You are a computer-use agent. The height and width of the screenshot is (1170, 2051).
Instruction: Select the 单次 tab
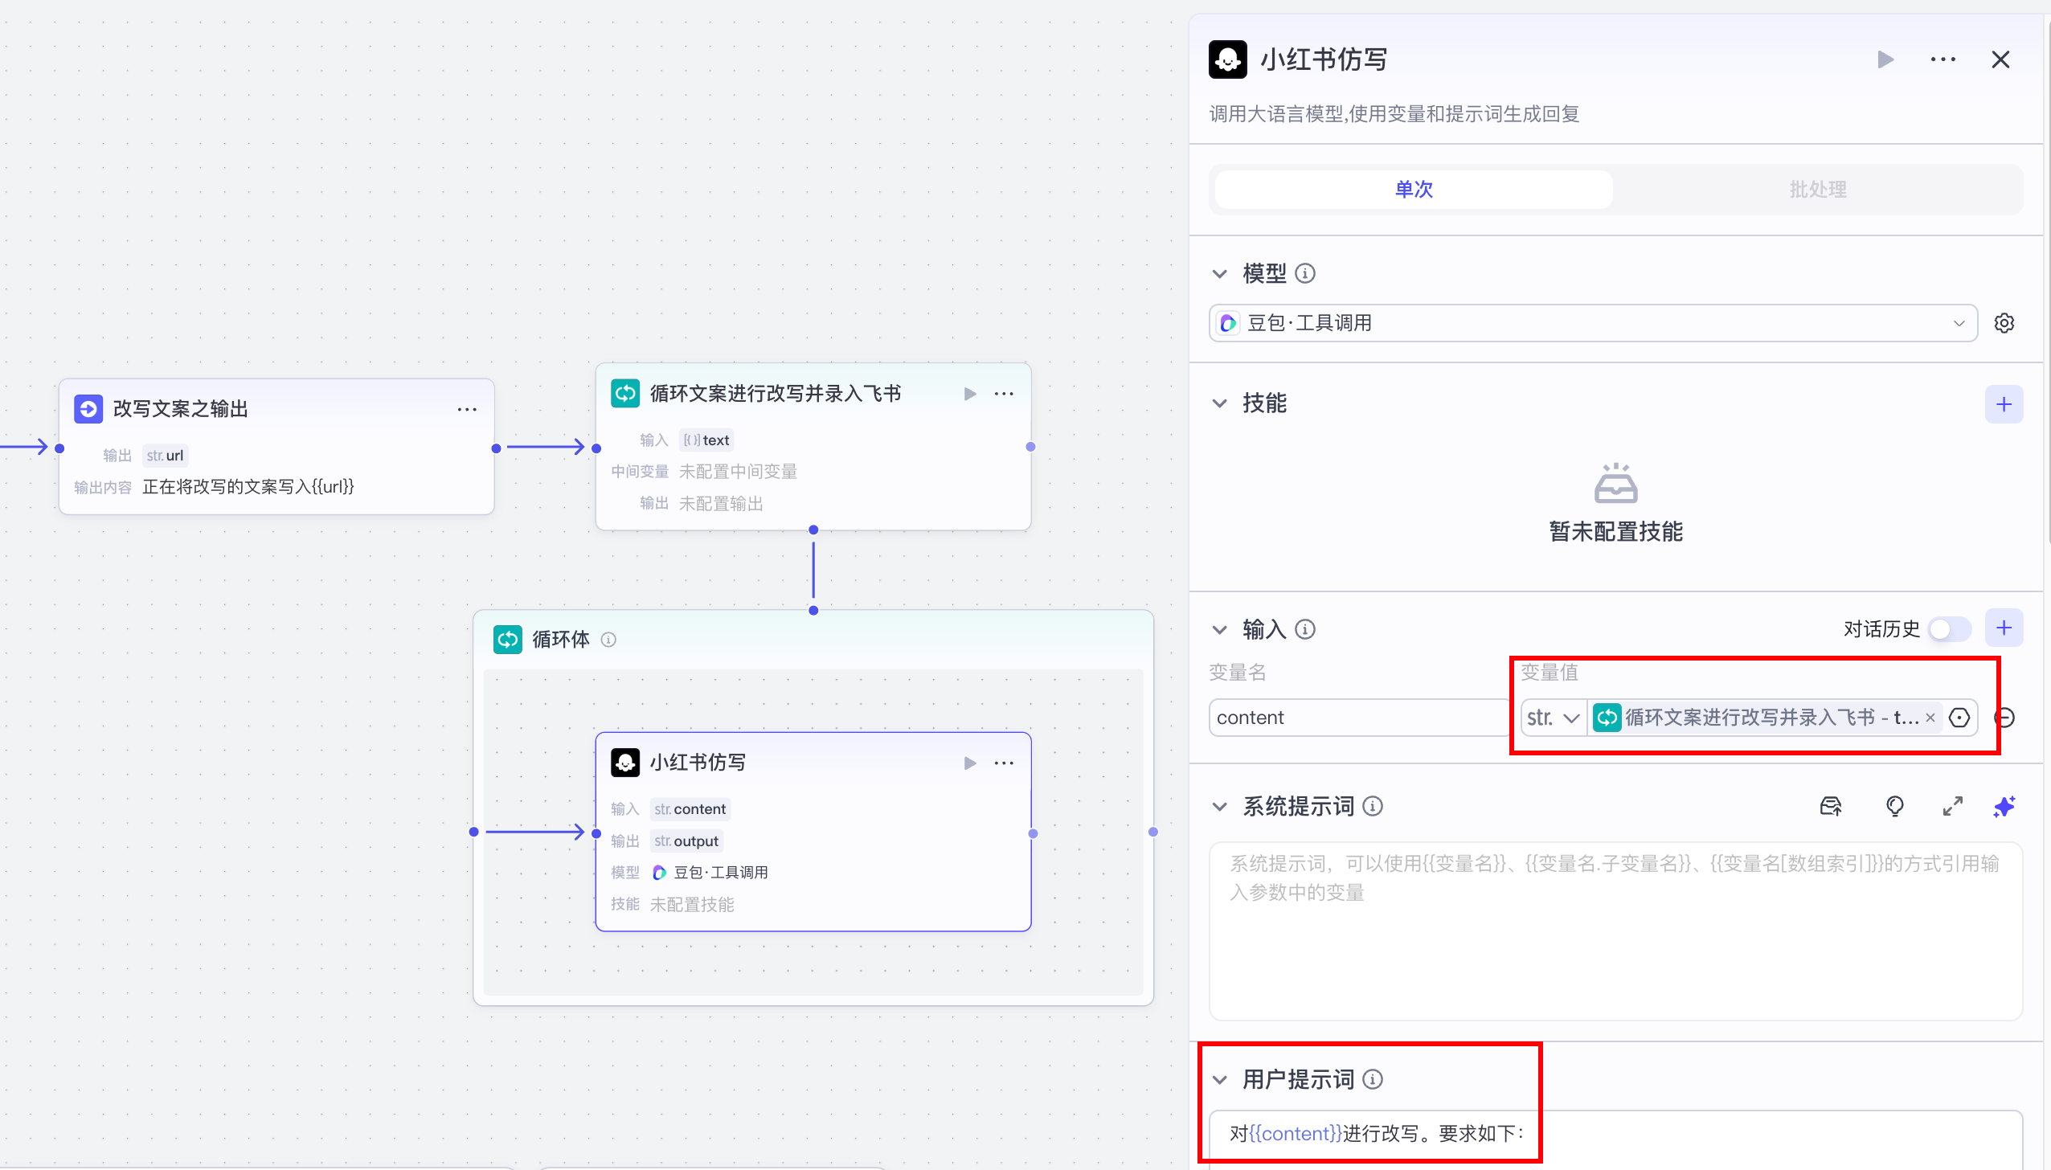point(1414,190)
